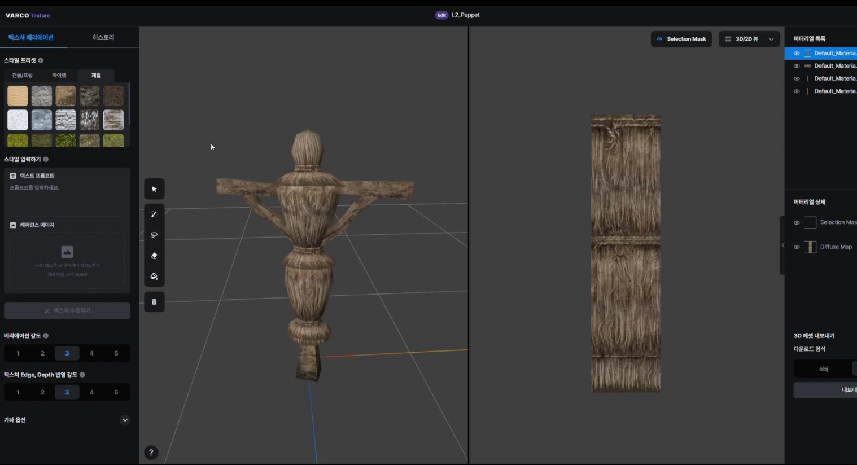The height and width of the screenshot is (465, 857).
Task: Open the 3D/2D 뷰 dropdown
Action: click(x=749, y=39)
